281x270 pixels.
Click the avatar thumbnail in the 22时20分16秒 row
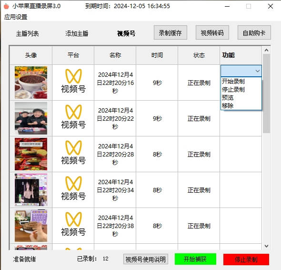[31, 83]
